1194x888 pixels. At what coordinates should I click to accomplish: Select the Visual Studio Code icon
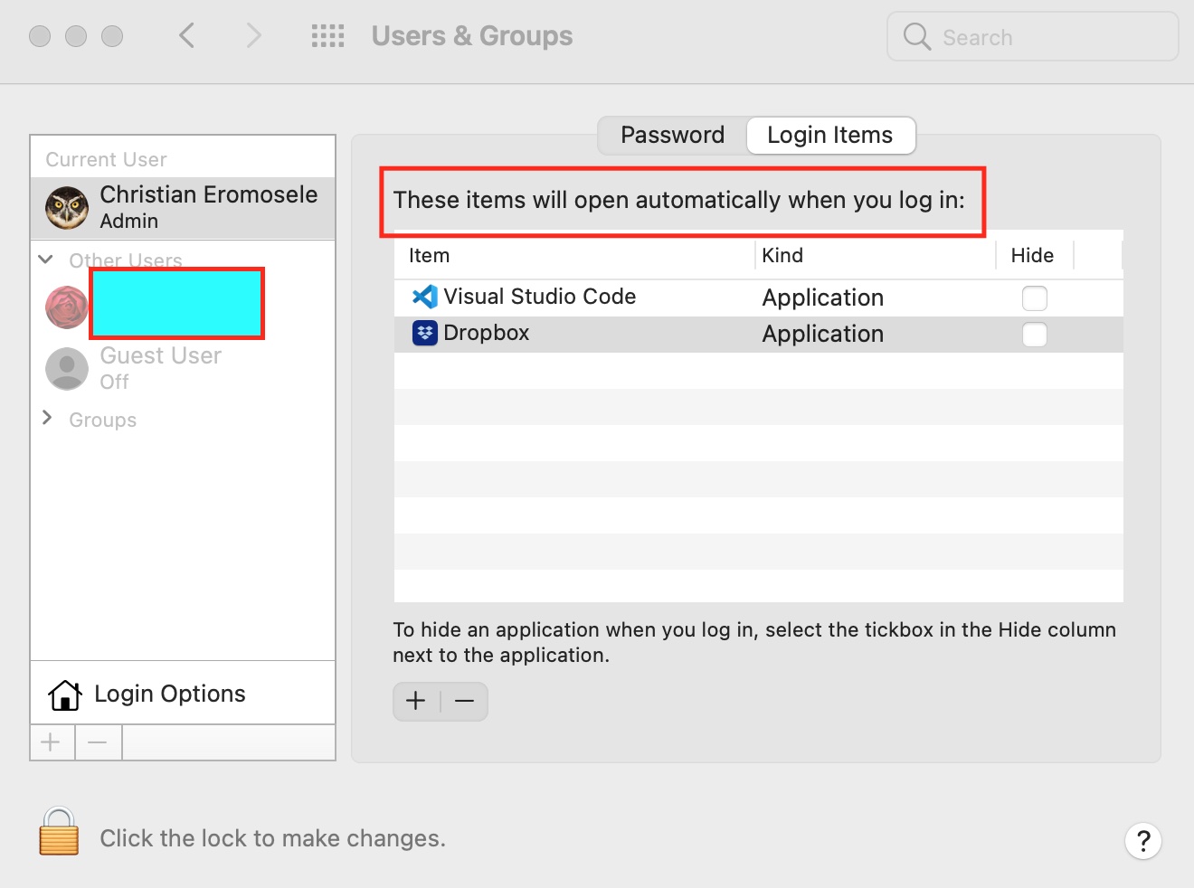(x=425, y=297)
